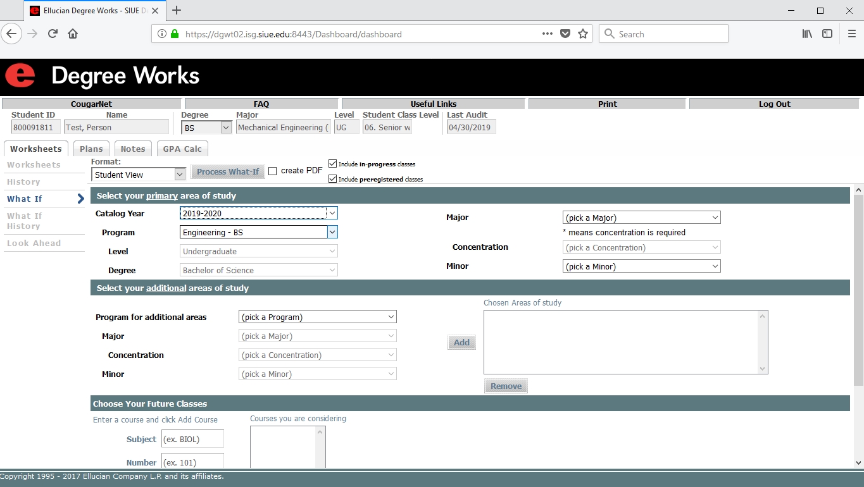864x487 pixels.
Task: Click the browser reload page icon
Action: pos(53,34)
